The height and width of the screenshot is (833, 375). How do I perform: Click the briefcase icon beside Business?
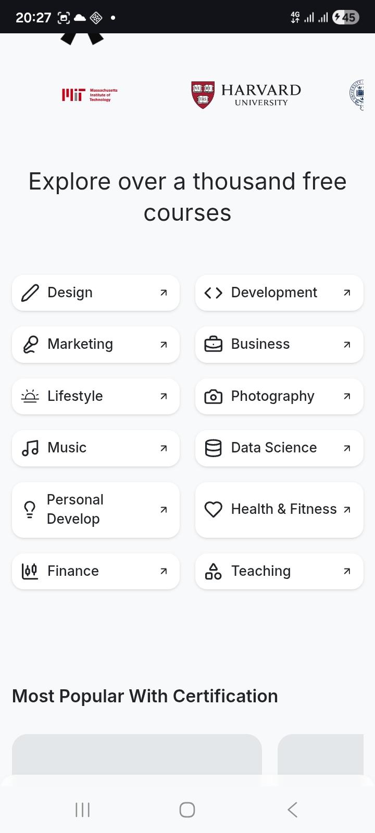pos(213,344)
